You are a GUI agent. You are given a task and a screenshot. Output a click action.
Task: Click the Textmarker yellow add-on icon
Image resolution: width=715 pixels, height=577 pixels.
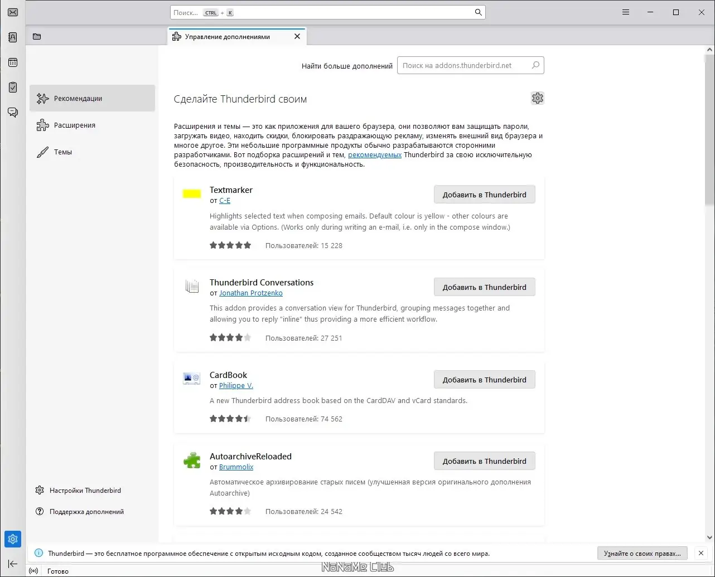click(x=192, y=194)
